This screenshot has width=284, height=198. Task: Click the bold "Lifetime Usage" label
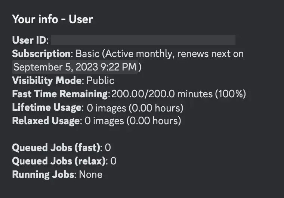click(47, 108)
